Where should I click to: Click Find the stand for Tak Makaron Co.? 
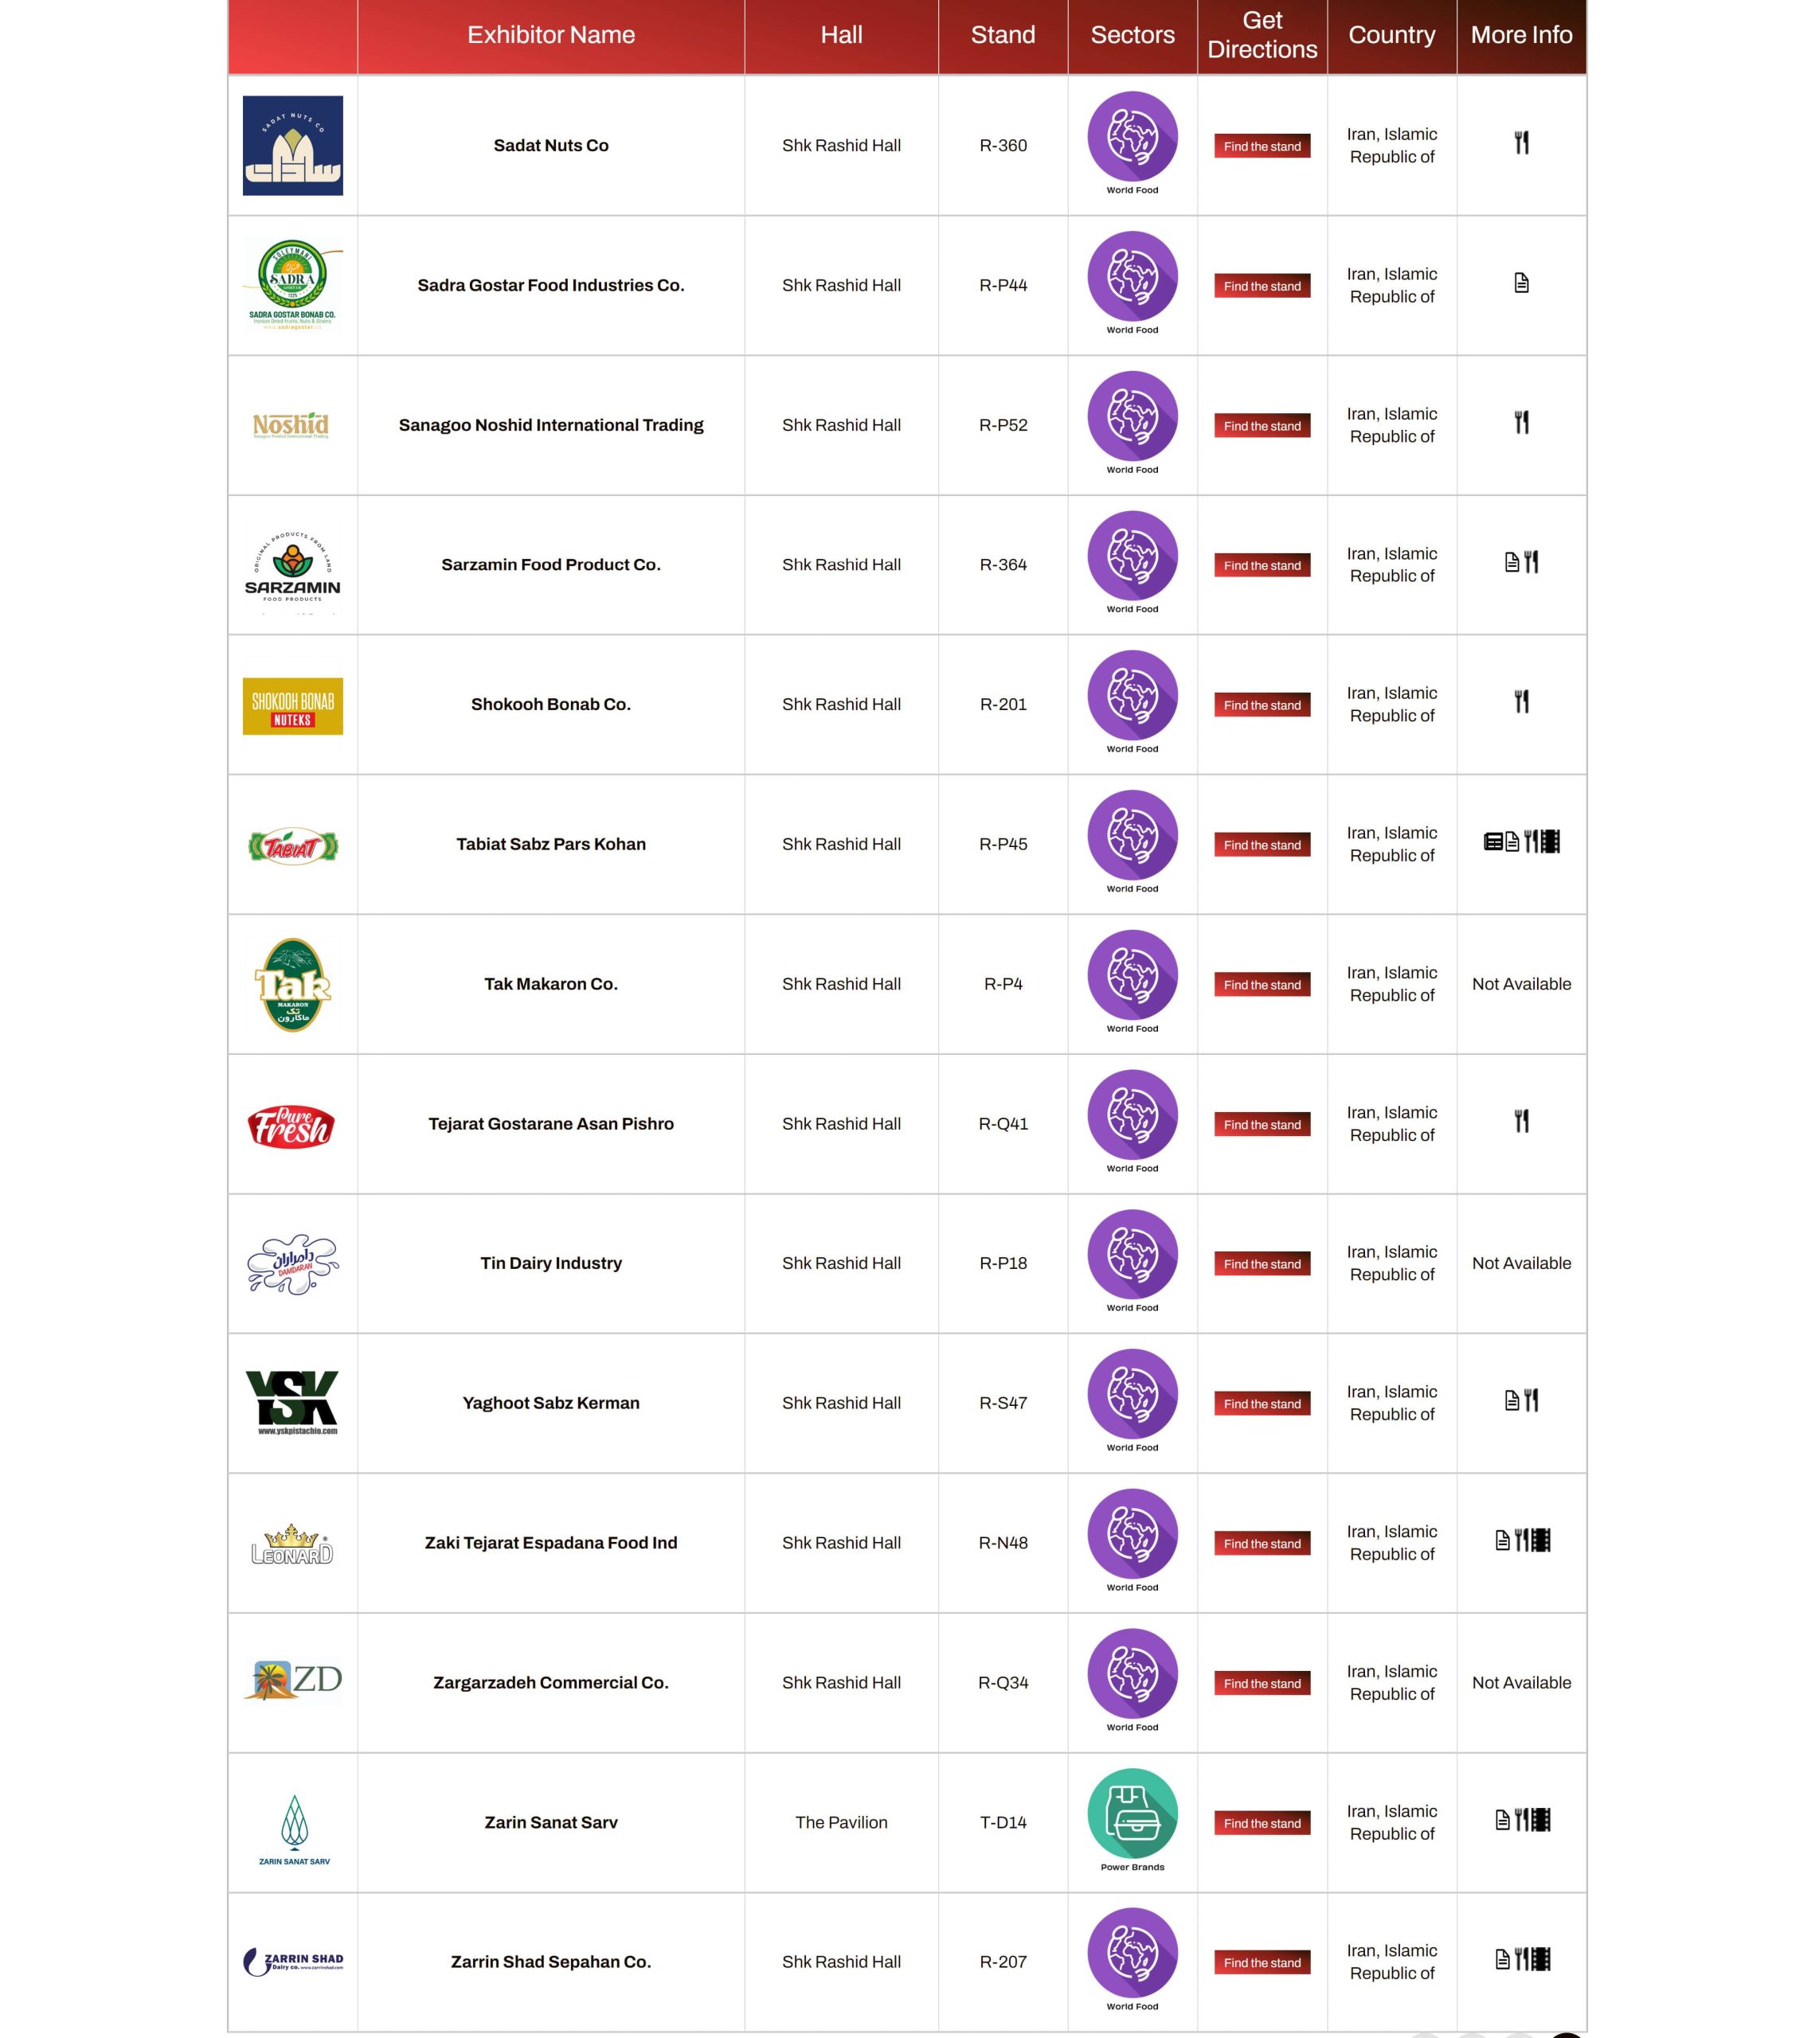[1262, 984]
